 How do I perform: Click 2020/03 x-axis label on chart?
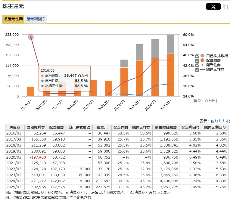pyautogui.click(x=88, y=105)
